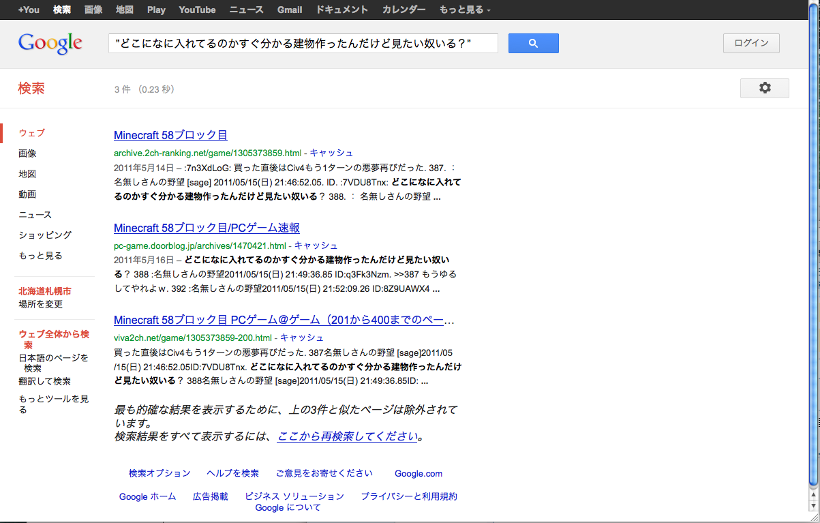Viewport: 820px width, 523px height.
Task: Select ウェブ全体から検索 option
Action: [54, 340]
